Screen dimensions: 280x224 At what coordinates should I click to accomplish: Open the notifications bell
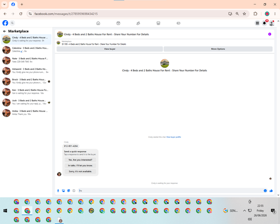tap(264, 23)
